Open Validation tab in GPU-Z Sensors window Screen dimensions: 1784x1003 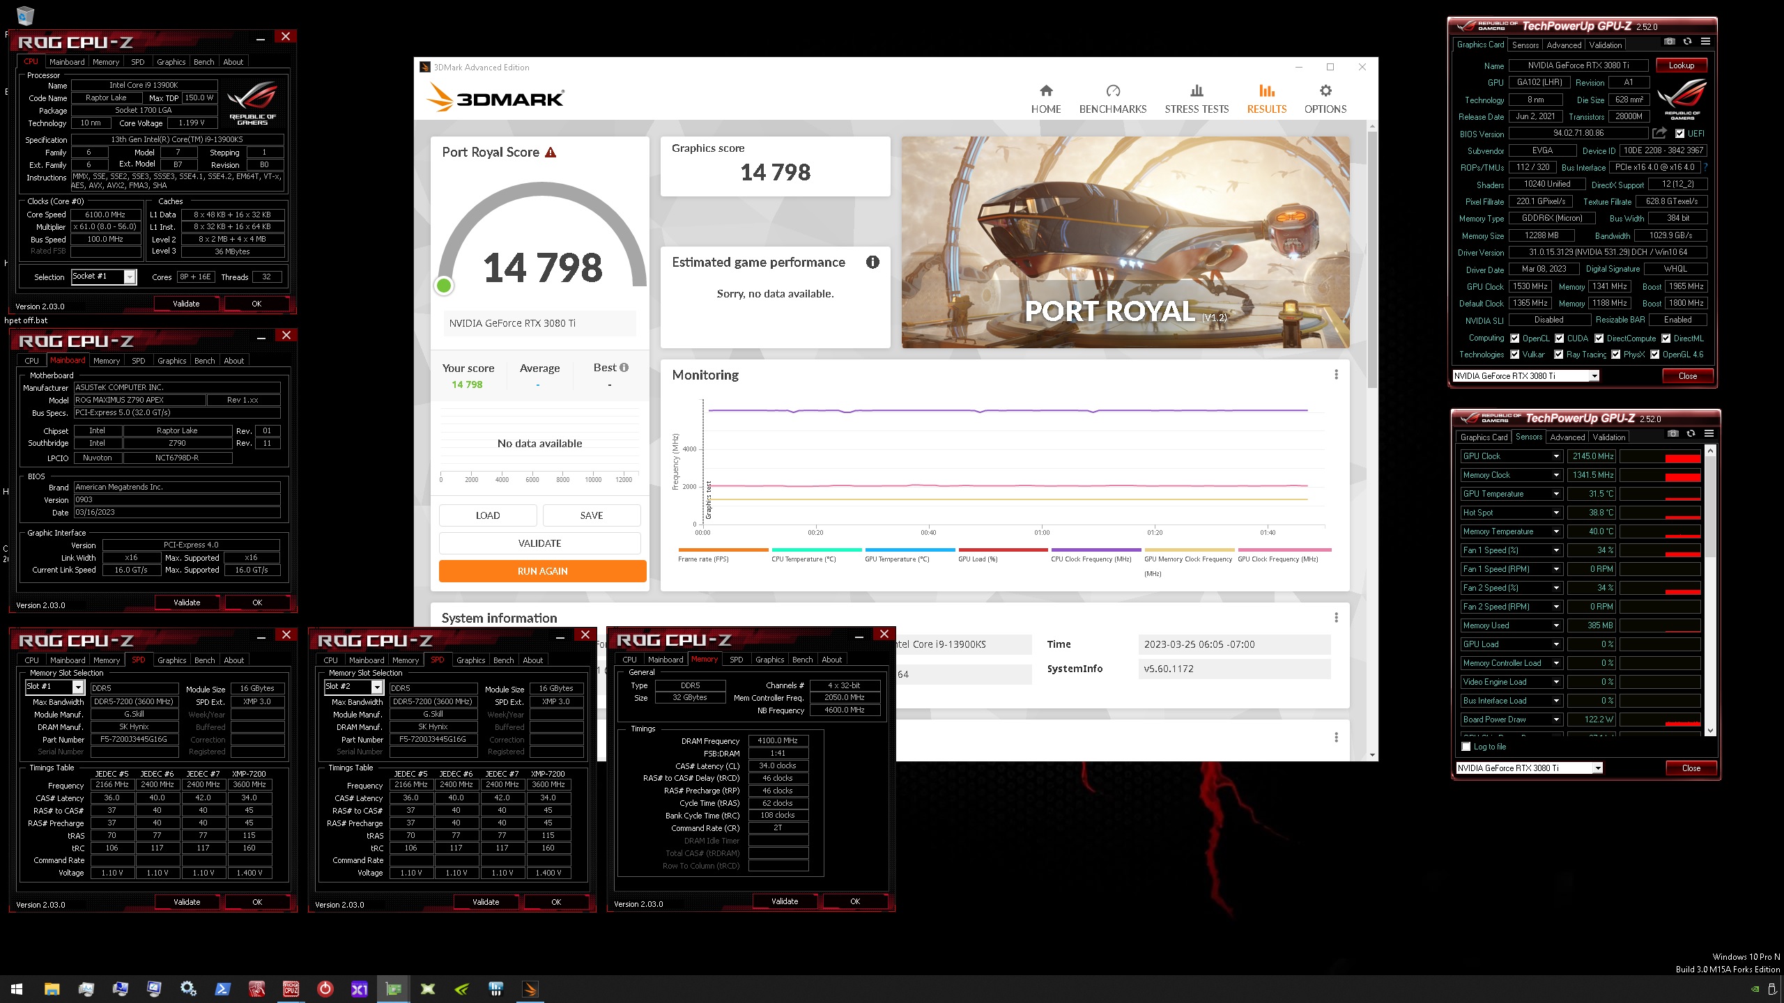pyautogui.click(x=1609, y=437)
